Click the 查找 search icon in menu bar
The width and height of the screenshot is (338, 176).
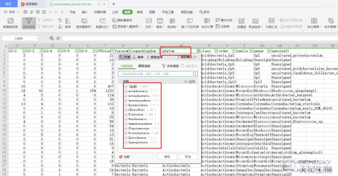[201, 12]
